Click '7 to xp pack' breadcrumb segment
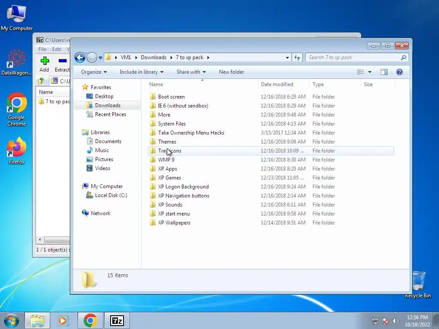The image size is (439, 329). (x=189, y=57)
